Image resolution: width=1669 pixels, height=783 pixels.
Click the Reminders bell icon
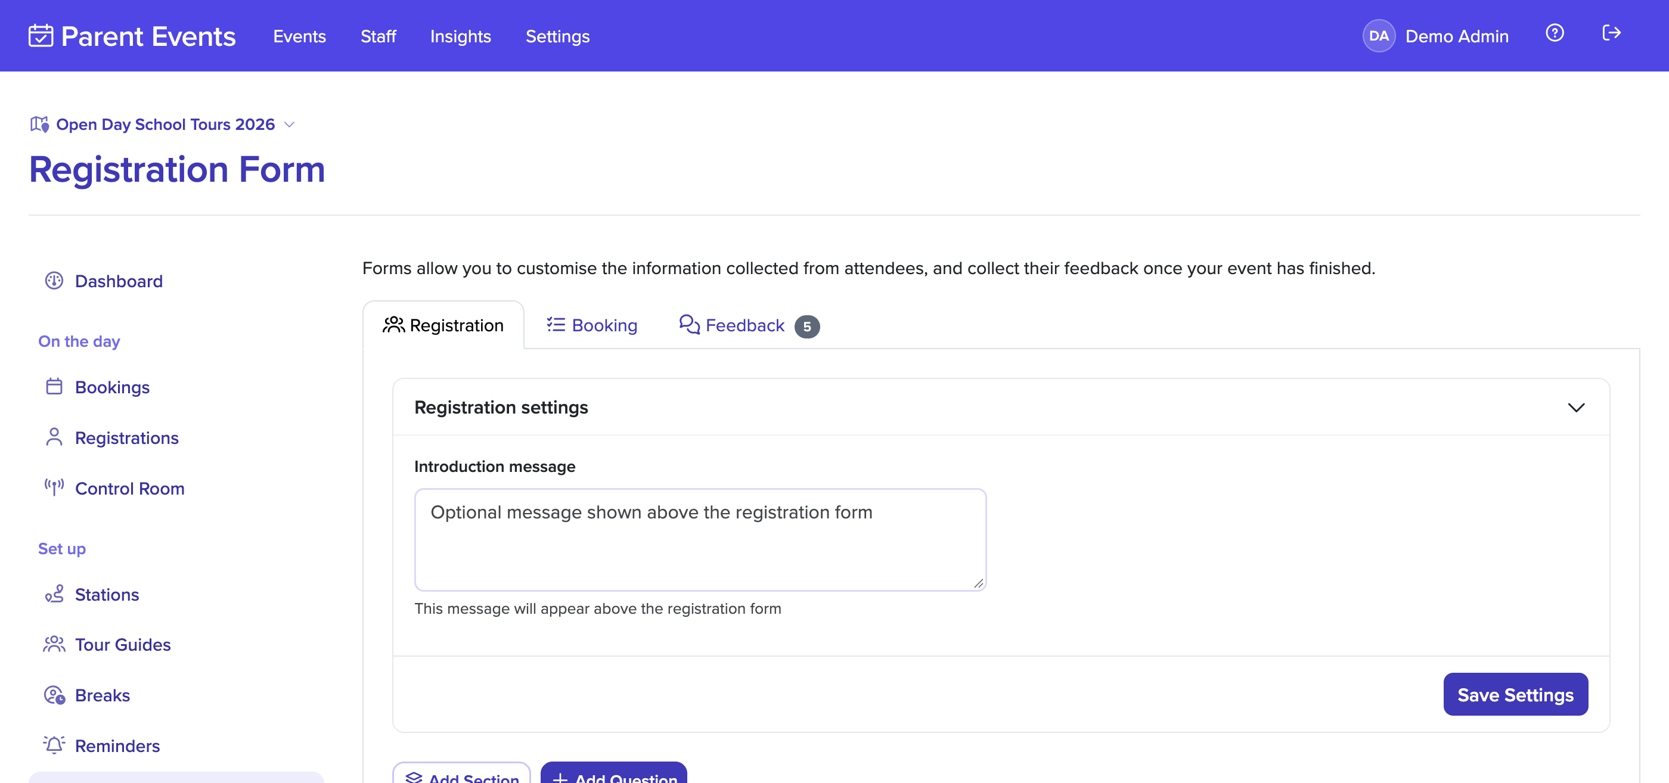54,745
